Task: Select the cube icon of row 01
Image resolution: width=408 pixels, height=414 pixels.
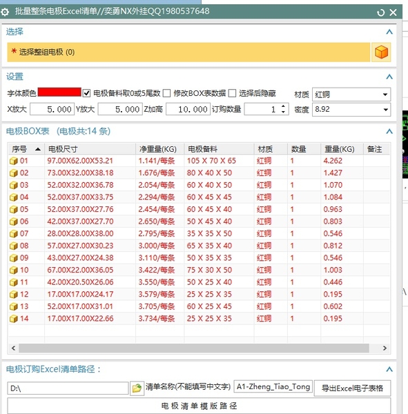Action: pyautogui.click(x=14, y=161)
